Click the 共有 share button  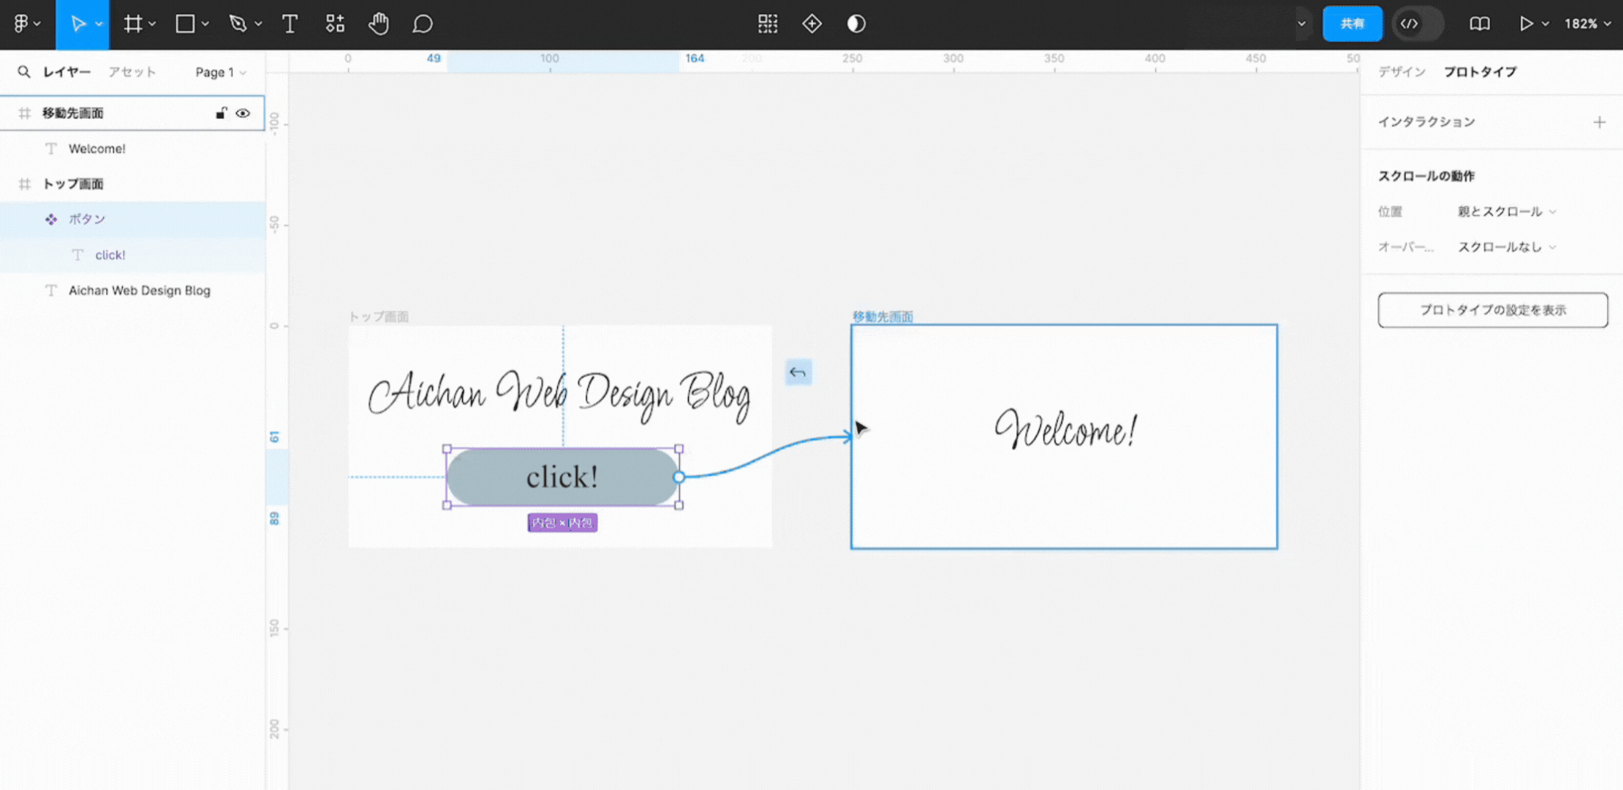(x=1352, y=24)
